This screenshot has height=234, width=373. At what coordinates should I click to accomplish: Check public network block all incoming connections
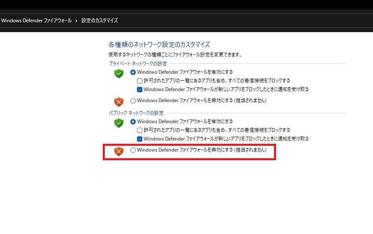pyautogui.click(x=139, y=130)
